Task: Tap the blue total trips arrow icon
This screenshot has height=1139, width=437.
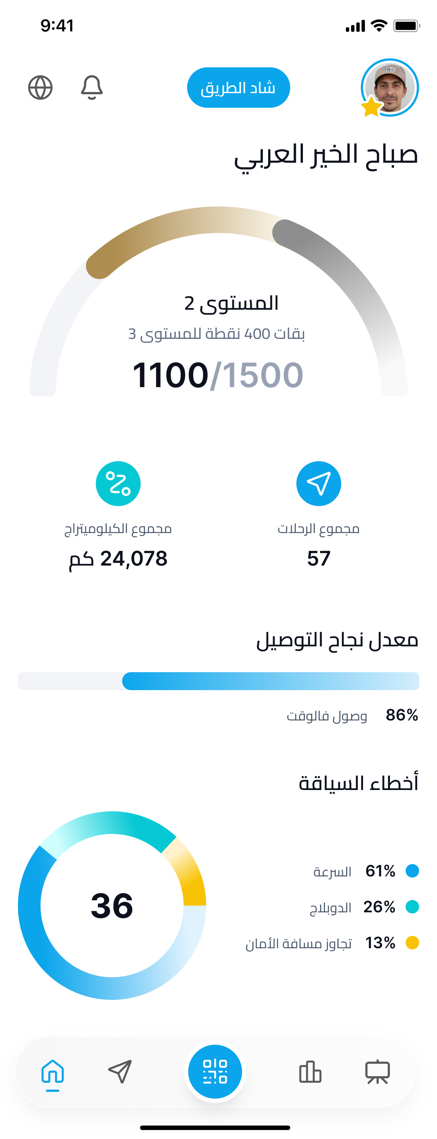Action: coord(318,483)
